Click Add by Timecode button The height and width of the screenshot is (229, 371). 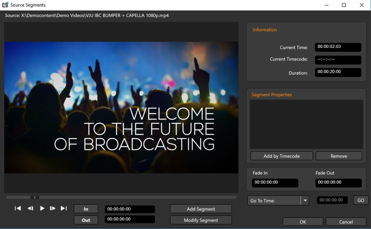[x=282, y=156]
